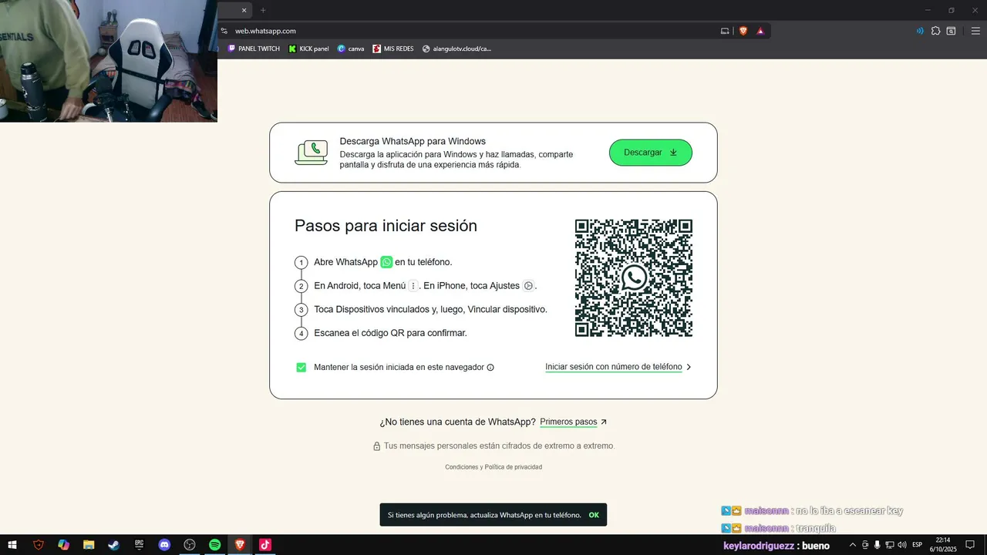Open the browser extensions puzzle icon
The image size is (987, 555).
click(935, 31)
